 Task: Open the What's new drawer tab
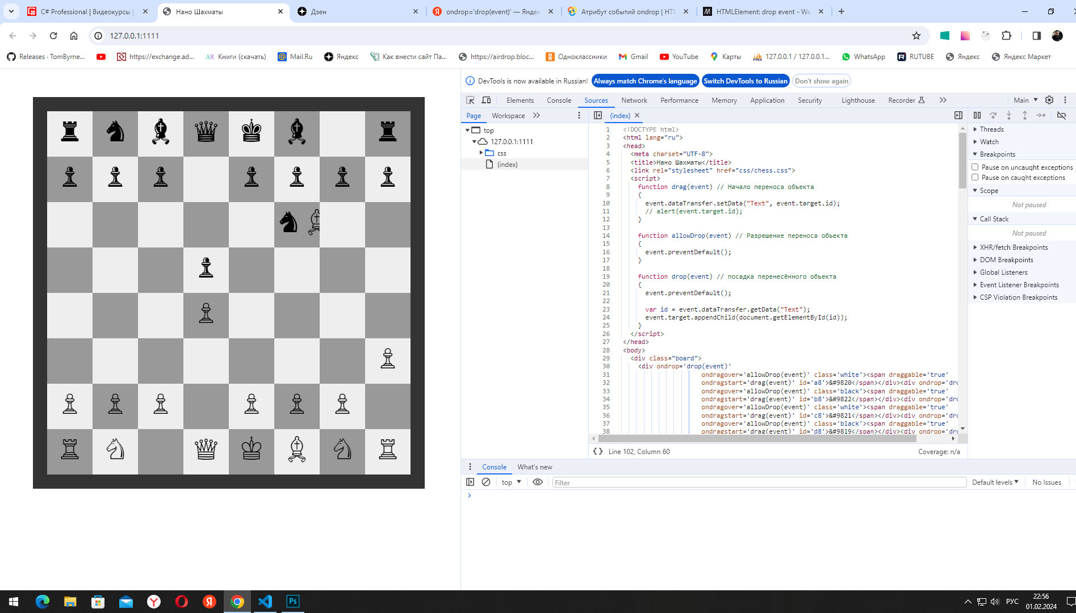click(534, 467)
